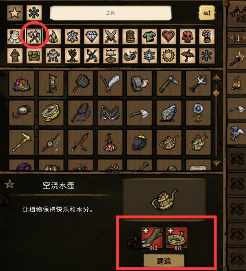The height and width of the screenshot is (271, 246).
Task: Pick the compass recipe in grid
Action: click(x=51, y=113)
